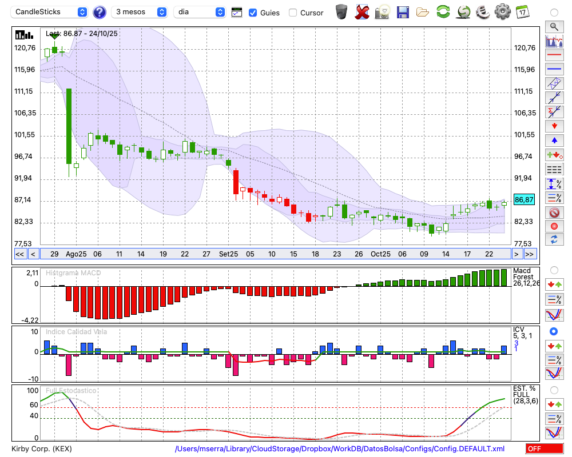Screen dimensions: 572x457
Task: Uncheck the Guies checkbox
Action: coord(253,13)
